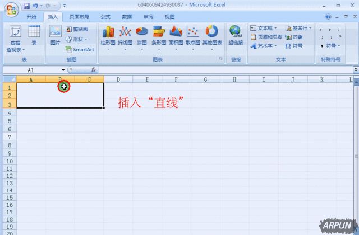Viewport: 359px width, 235px height.
Task: Insert an area chart (面积图)
Action: 176,38
